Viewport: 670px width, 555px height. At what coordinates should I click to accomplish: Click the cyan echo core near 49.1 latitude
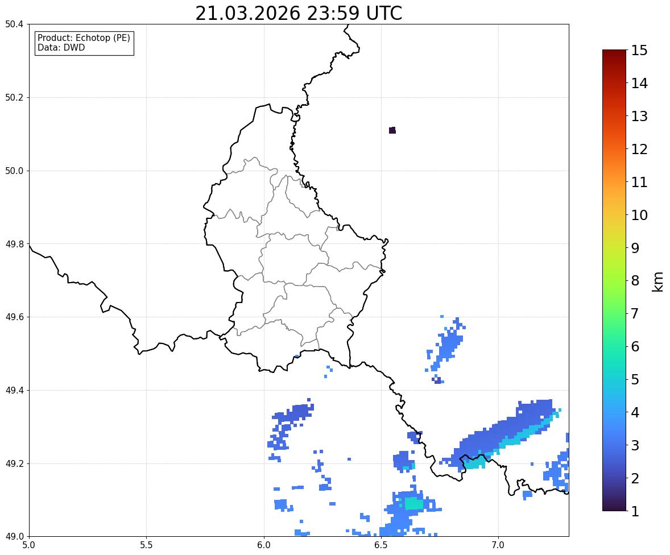point(413,503)
